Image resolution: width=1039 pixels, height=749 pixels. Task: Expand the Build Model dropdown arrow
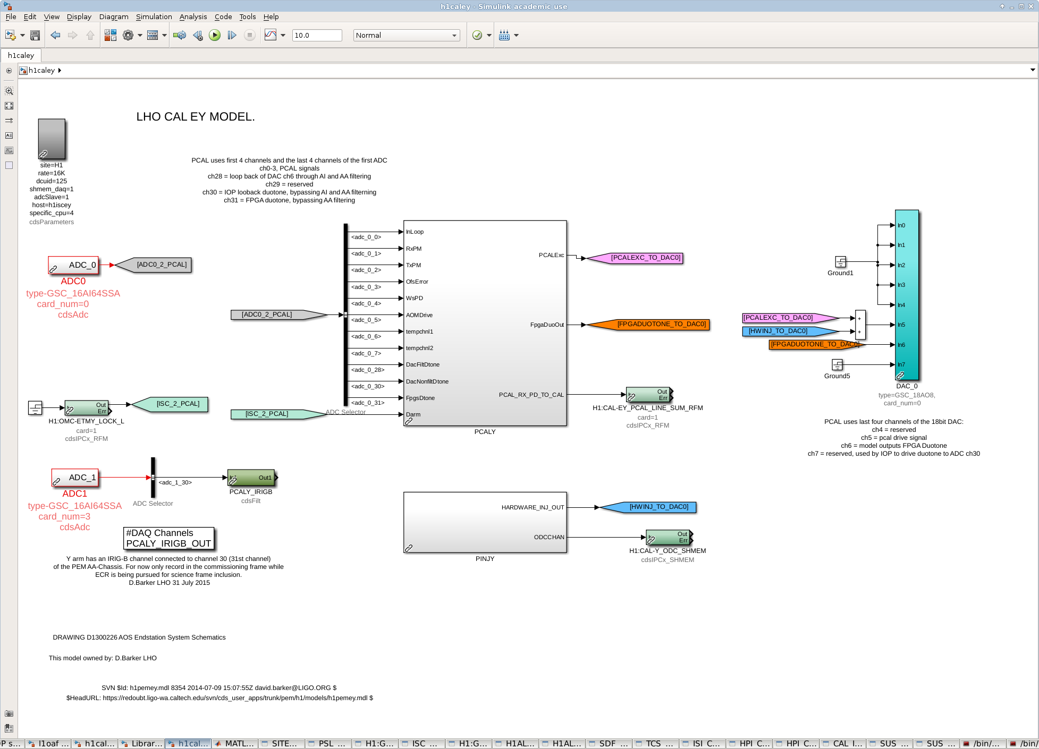tap(516, 35)
